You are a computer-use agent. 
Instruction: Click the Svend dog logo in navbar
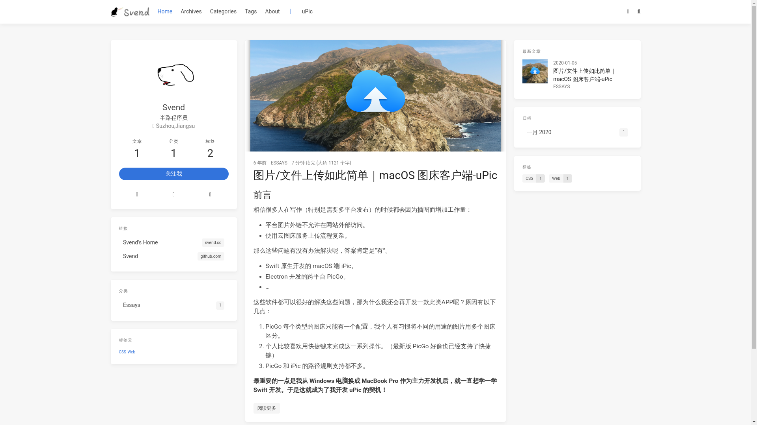[x=130, y=12]
